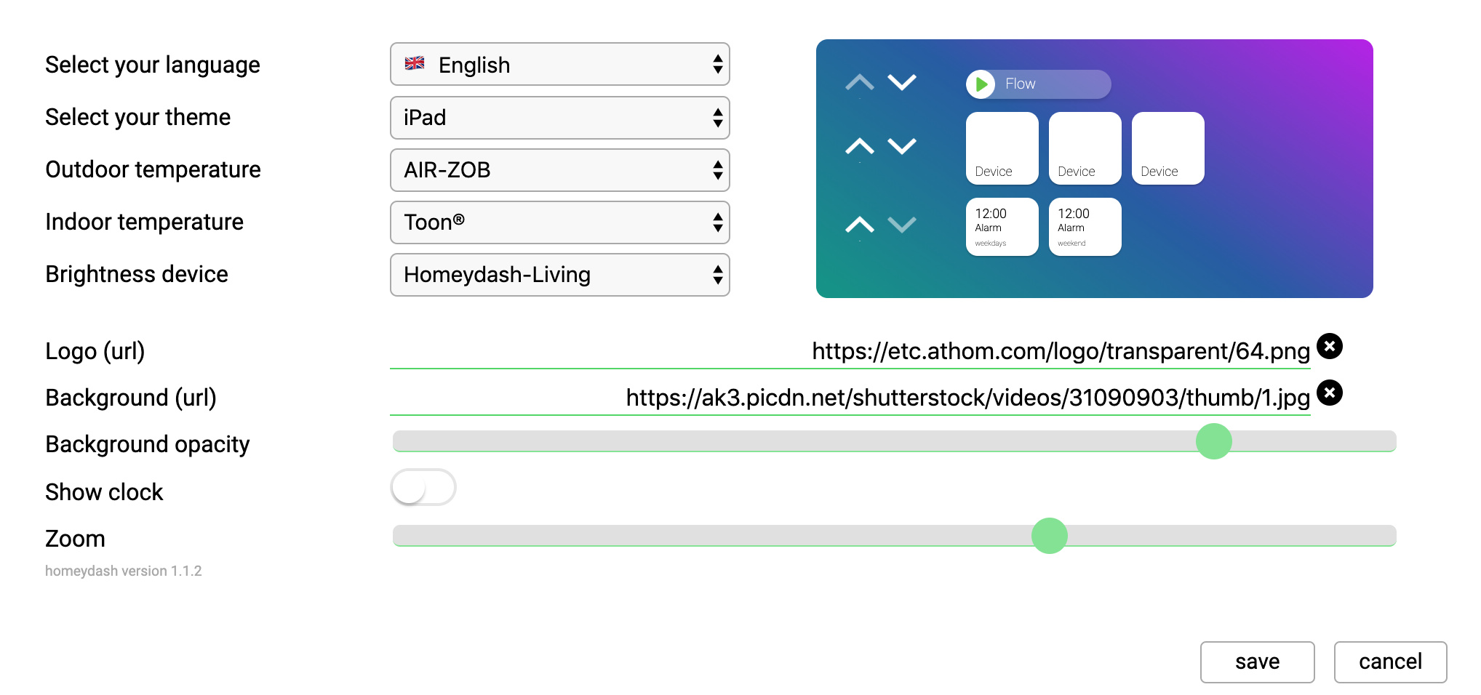Click up arrow in Alarm row

pos(859,225)
